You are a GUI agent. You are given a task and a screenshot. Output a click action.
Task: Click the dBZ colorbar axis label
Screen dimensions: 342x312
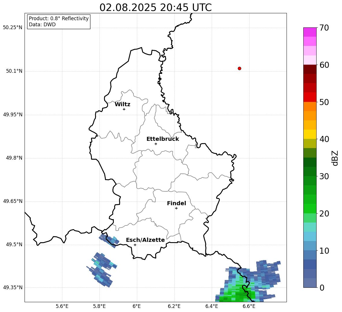click(x=334, y=158)
